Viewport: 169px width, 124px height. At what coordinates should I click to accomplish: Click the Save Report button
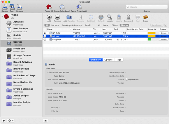click(157, 25)
